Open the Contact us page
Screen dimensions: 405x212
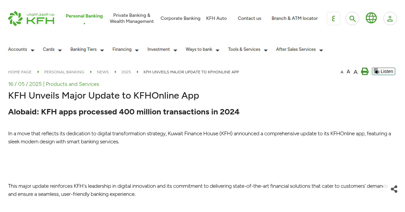[249, 18]
